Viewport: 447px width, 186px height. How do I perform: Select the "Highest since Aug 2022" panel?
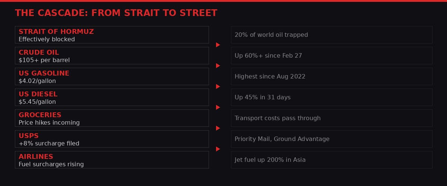point(331,77)
